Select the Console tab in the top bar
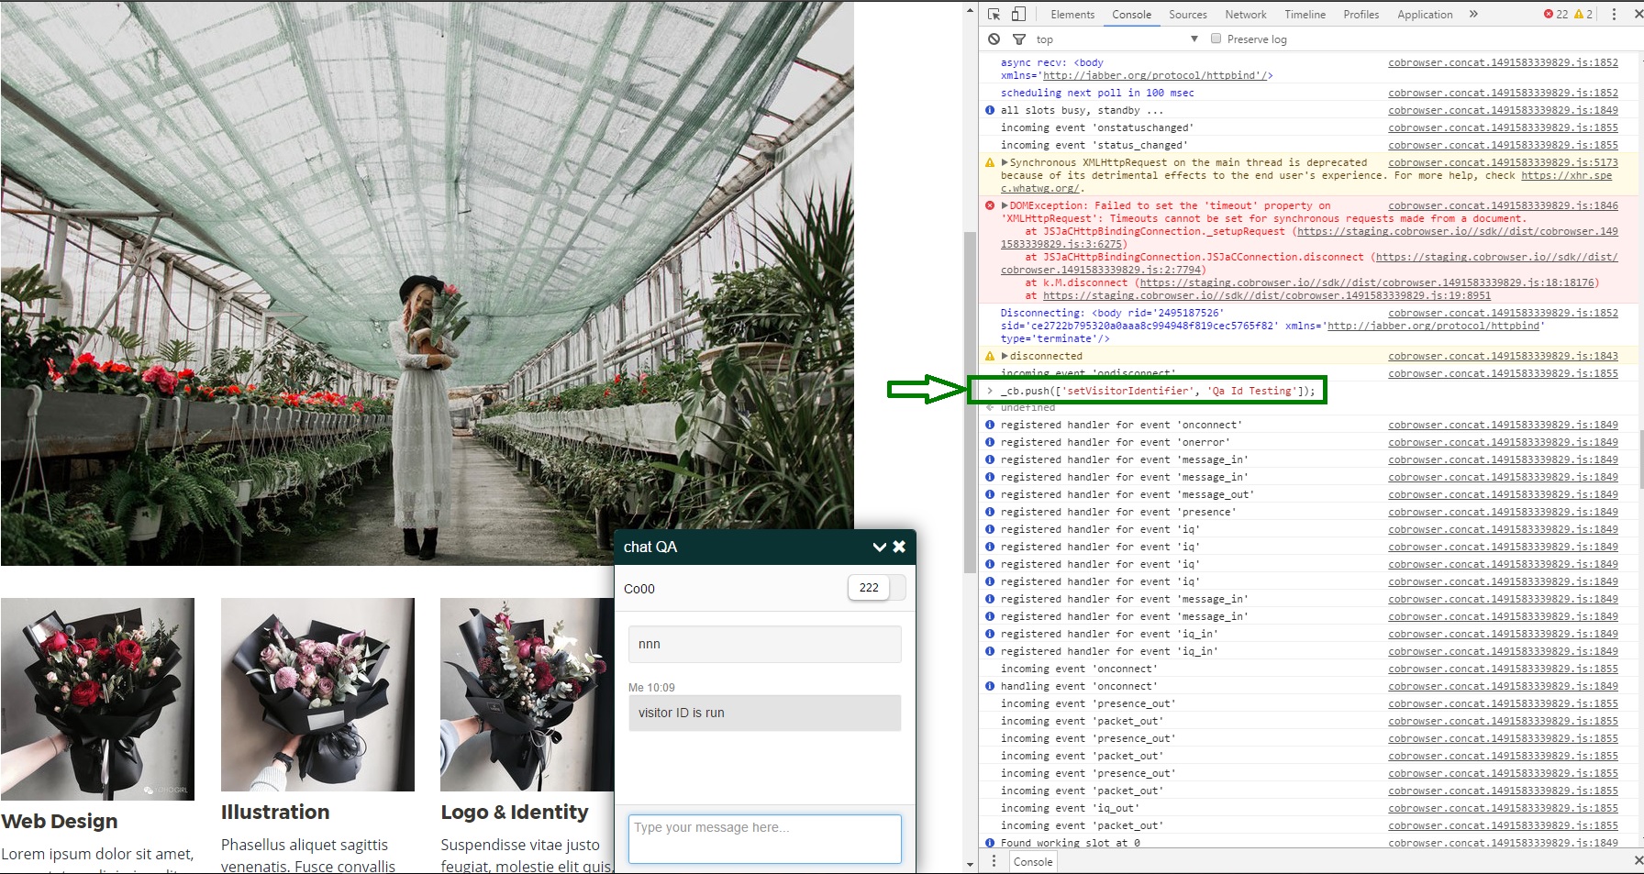The width and height of the screenshot is (1644, 874). 1131,15
